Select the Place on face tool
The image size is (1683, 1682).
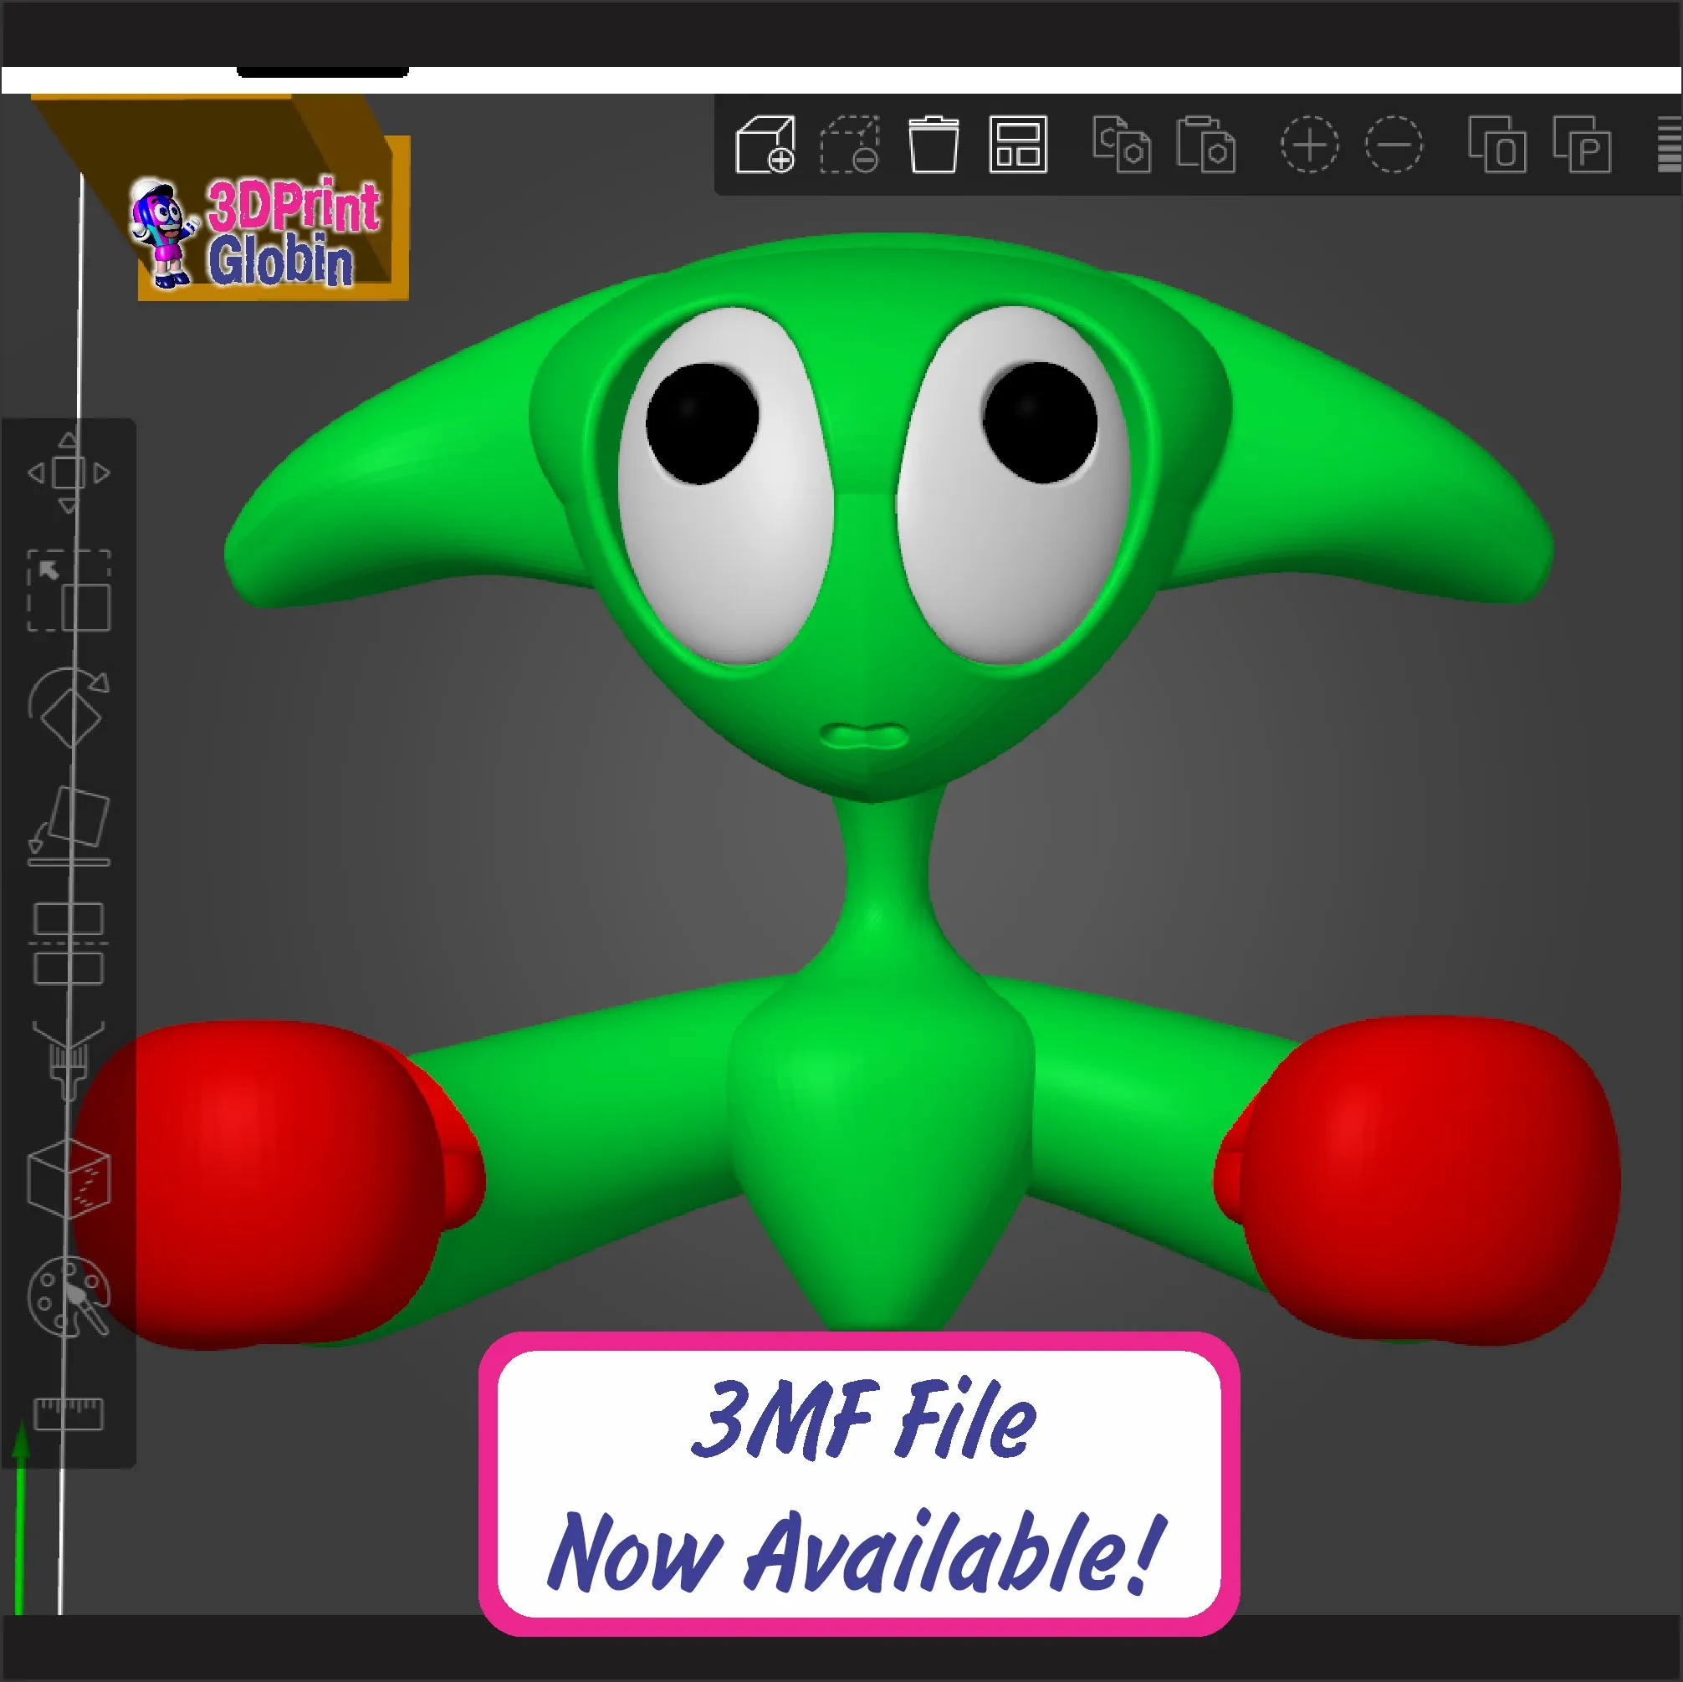[x=69, y=824]
